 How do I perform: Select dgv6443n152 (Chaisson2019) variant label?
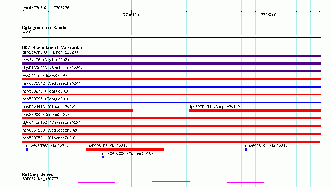(51, 122)
